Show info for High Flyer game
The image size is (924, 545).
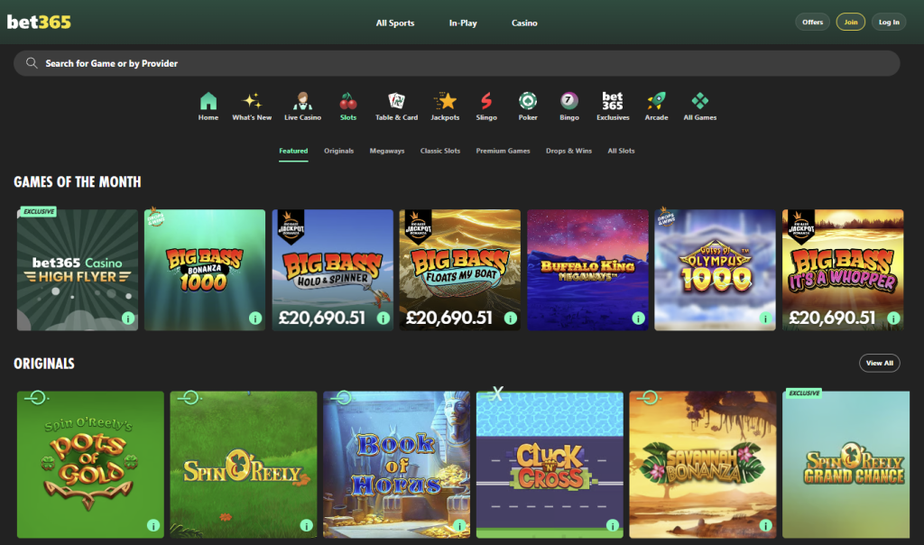coord(128,319)
